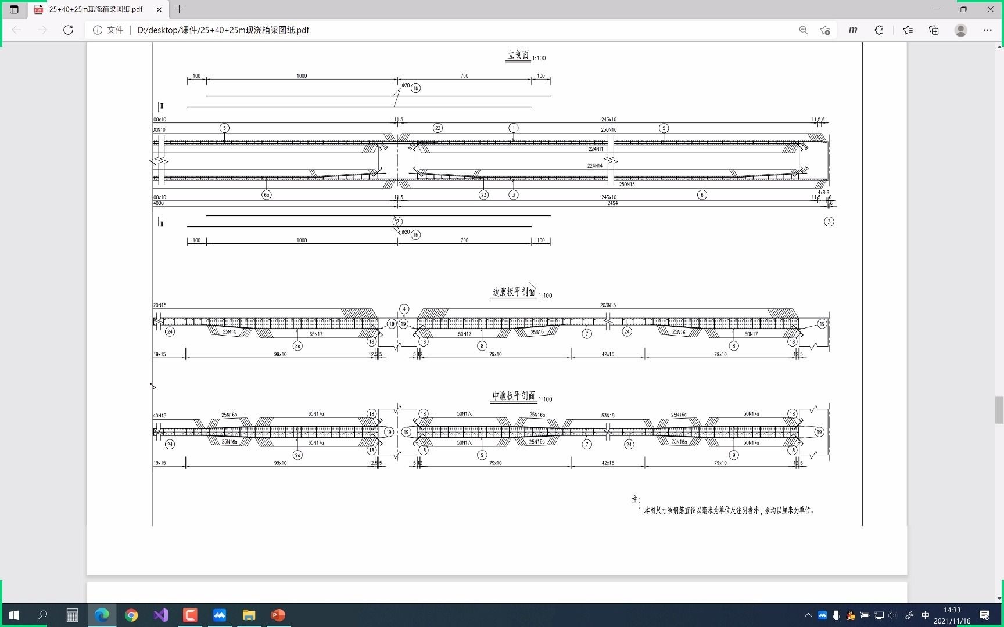Image resolution: width=1004 pixels, height=627 pixels.
Task: Open the Extensions puzzle icon
Action: (879, 30)
